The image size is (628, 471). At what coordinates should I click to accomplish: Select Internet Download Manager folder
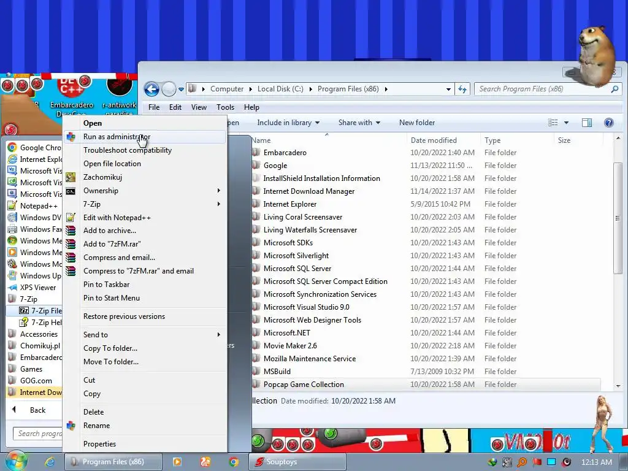309,191
